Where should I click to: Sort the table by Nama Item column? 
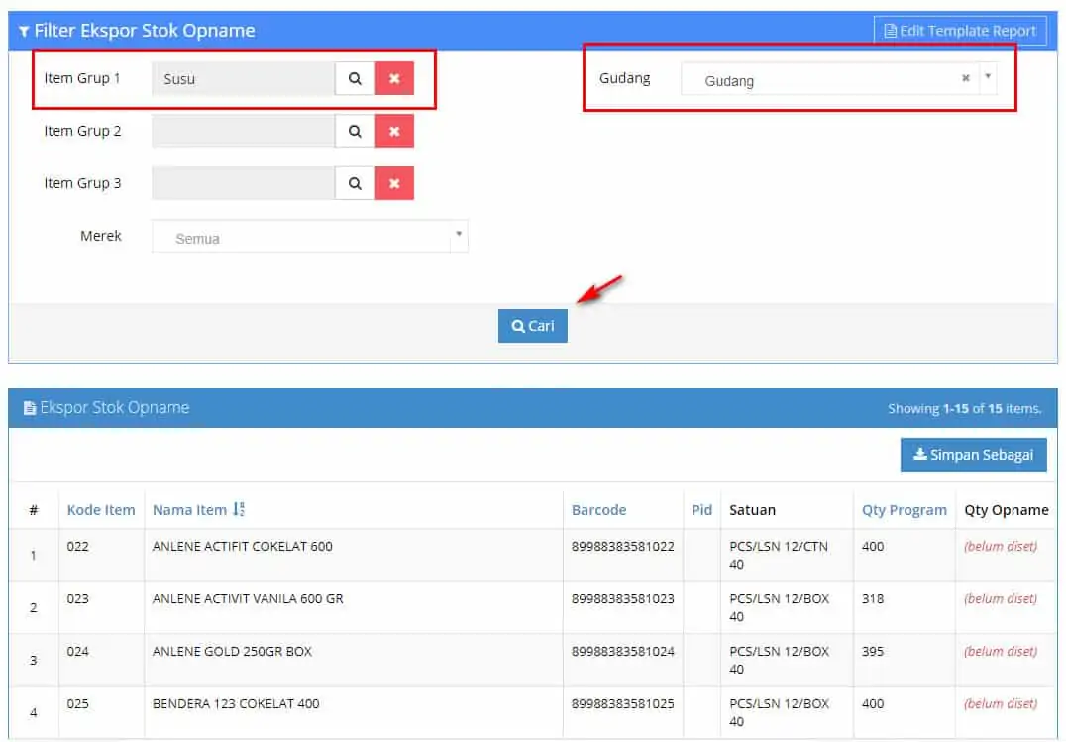189,510
